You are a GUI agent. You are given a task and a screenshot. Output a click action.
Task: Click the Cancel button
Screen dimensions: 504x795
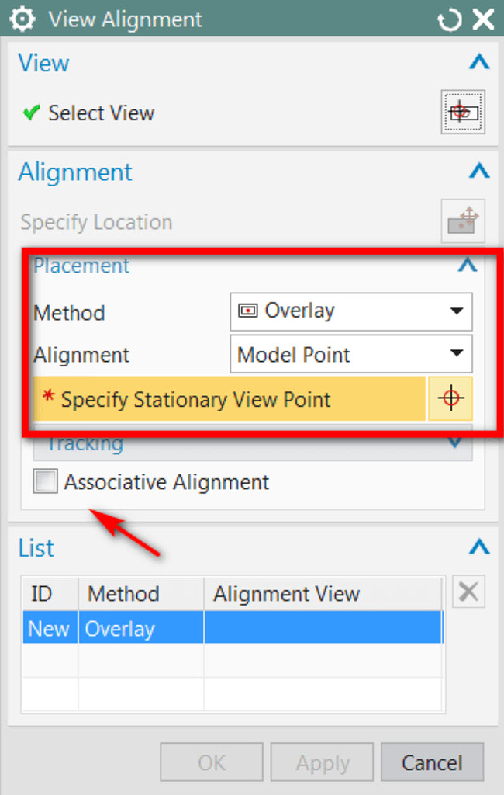433,762
